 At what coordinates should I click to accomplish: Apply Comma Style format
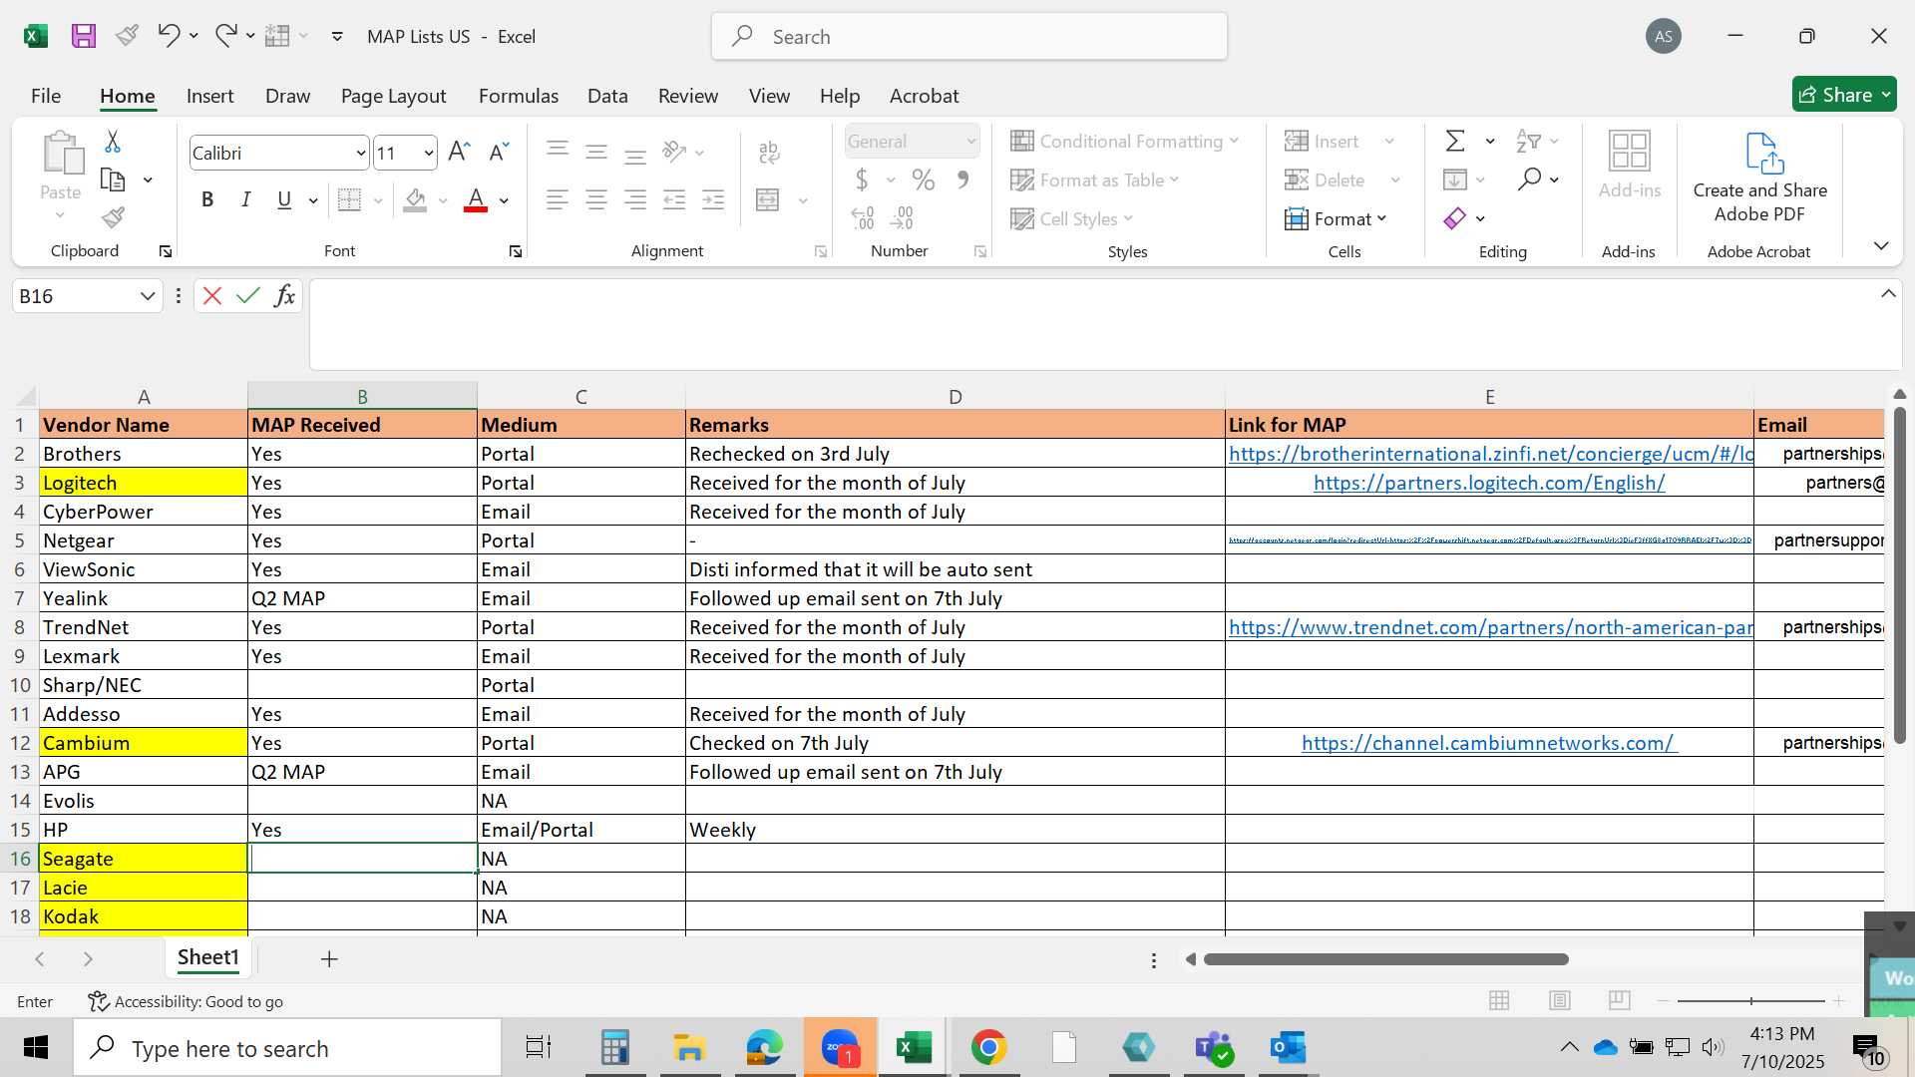[x=962, y=179]
